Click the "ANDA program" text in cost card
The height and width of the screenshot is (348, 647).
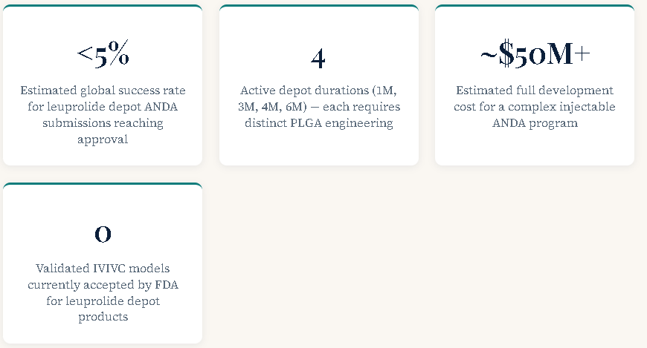click(535, 123)
